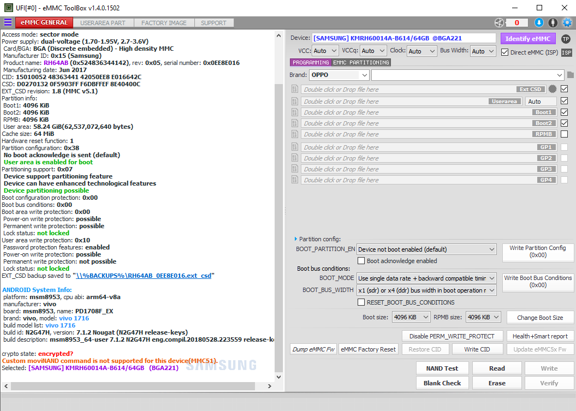Switch to USERAREA PART tab
576x411 pixels.
pyautogui.click(x=103, y=23)
